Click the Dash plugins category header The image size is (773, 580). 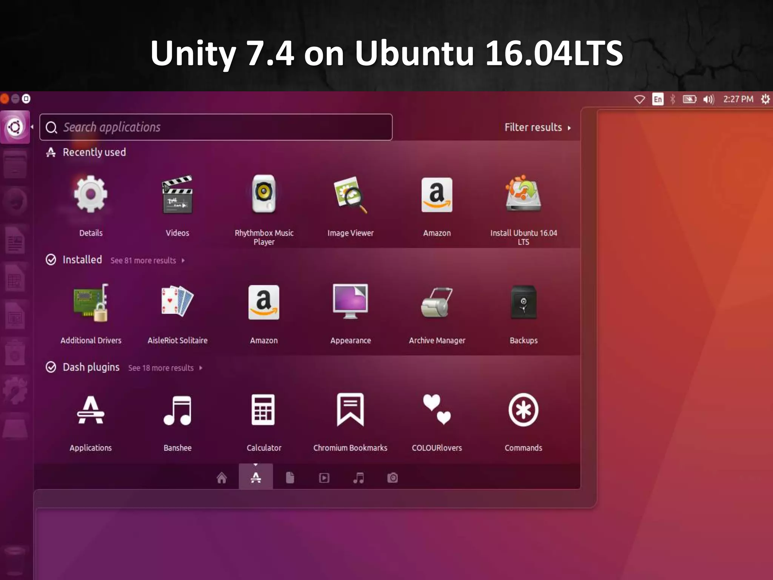pyautogui.click(x=83, y=367)
